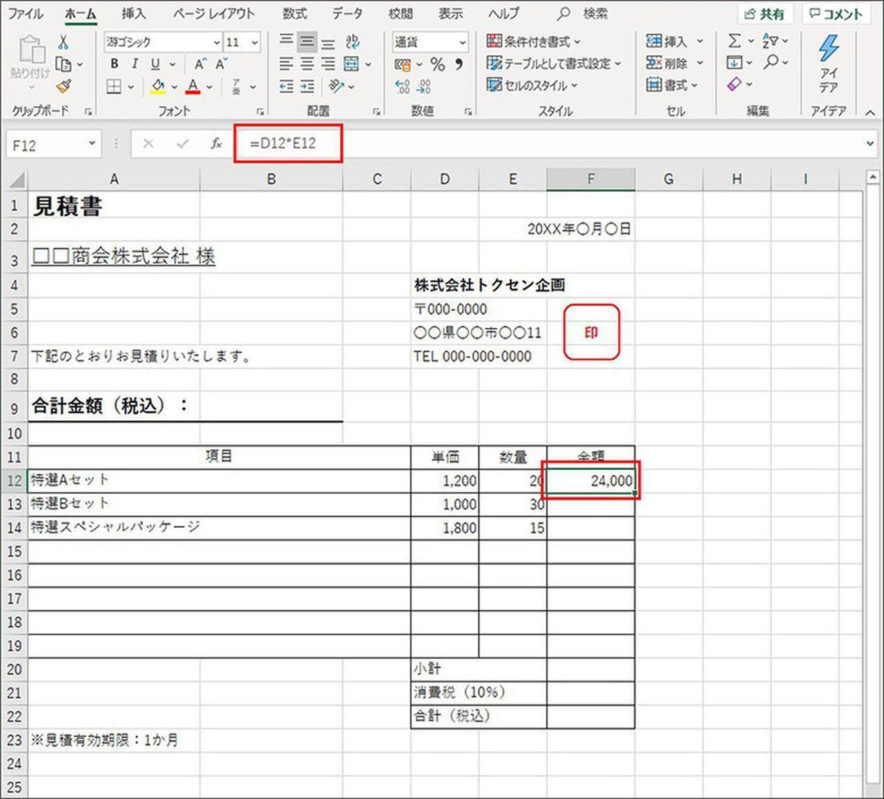Center cell text horizontally

coord(307,64)
